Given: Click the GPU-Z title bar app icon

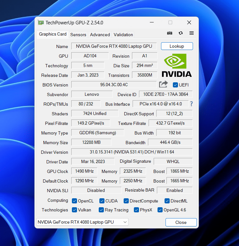Looking at the screenshot, I should pos(41,22).
